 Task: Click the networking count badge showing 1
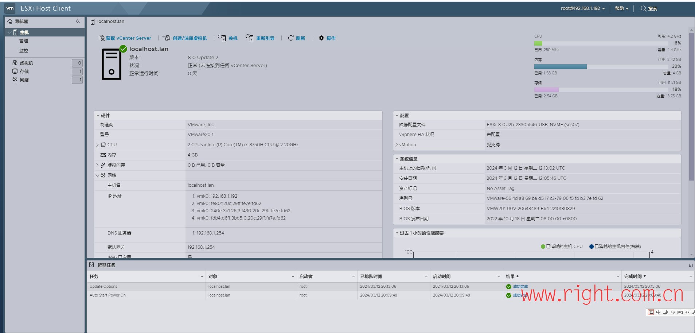(x=77, y=80)
